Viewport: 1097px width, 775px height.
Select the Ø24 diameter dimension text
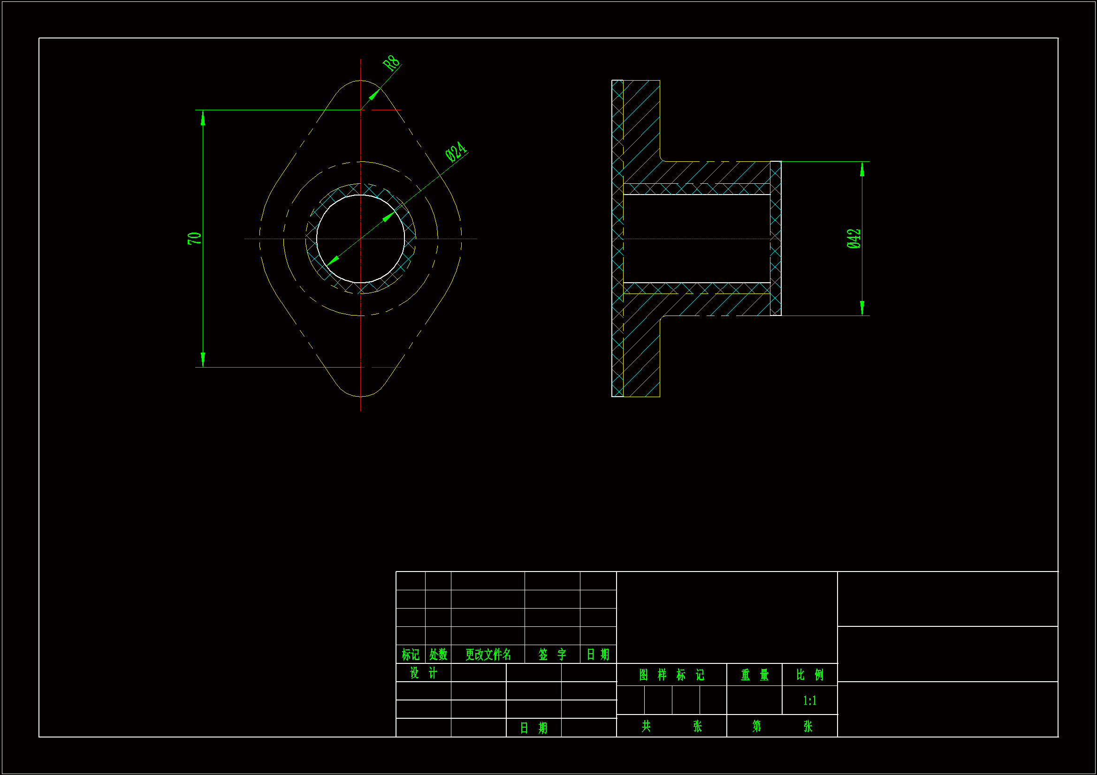coord(456,151)
